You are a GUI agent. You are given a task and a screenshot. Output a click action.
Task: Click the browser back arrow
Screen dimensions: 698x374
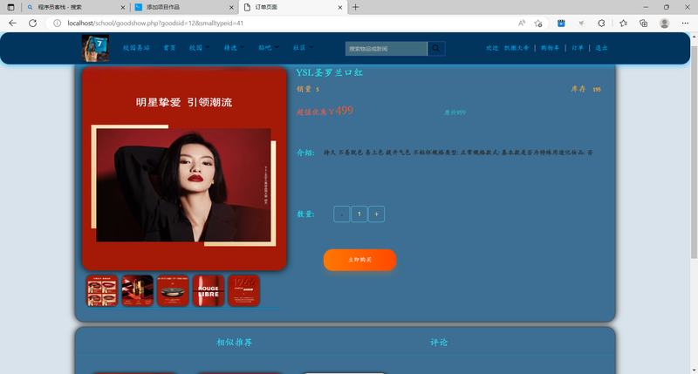click(12, 24)
